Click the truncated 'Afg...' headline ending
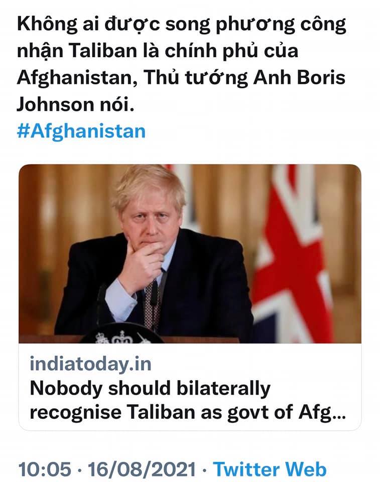 (x=322, y=413)
